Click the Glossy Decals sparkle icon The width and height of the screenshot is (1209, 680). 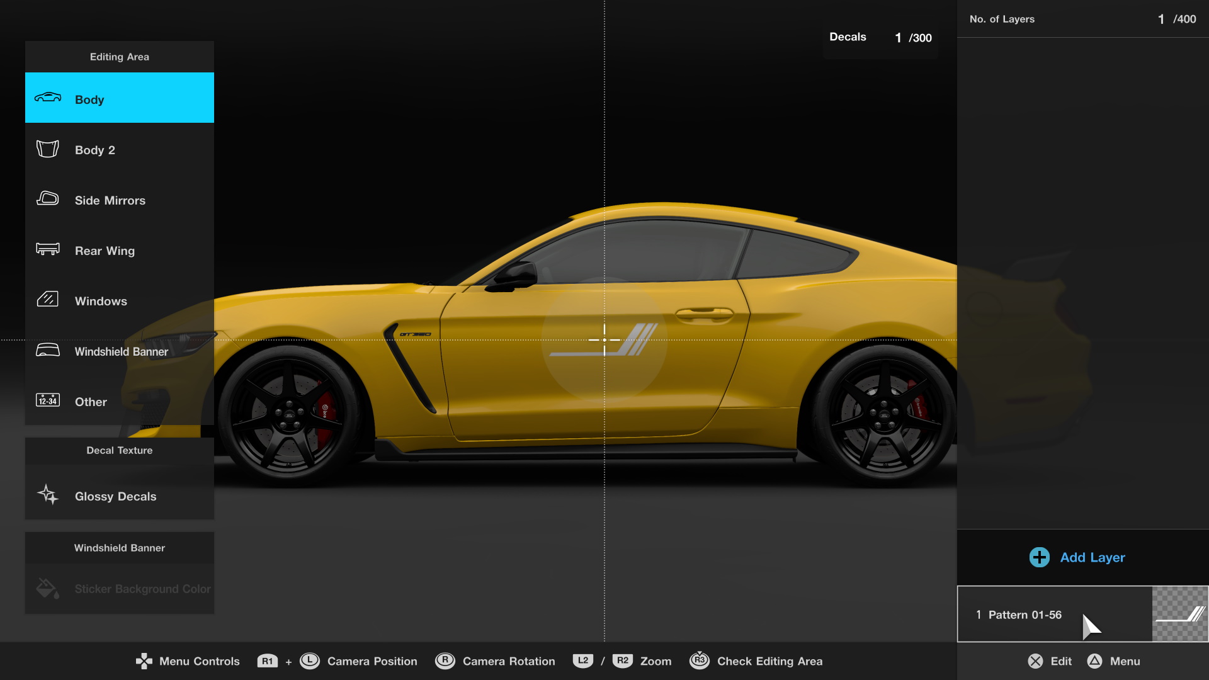point(48,496)
